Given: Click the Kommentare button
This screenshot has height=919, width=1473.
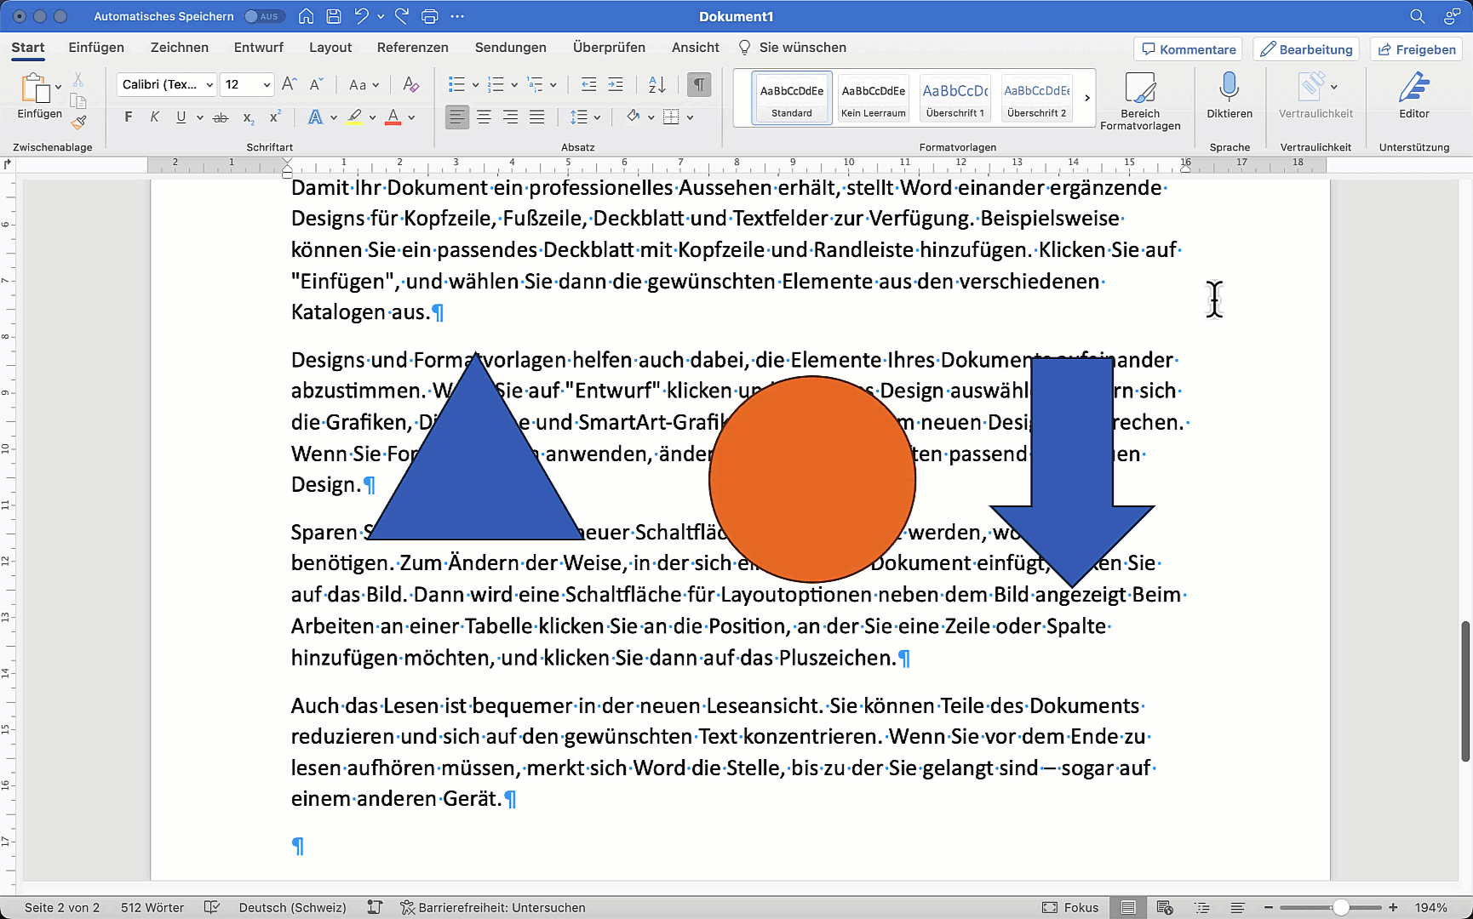Looking at the screenshot, I should point(1188,49).
